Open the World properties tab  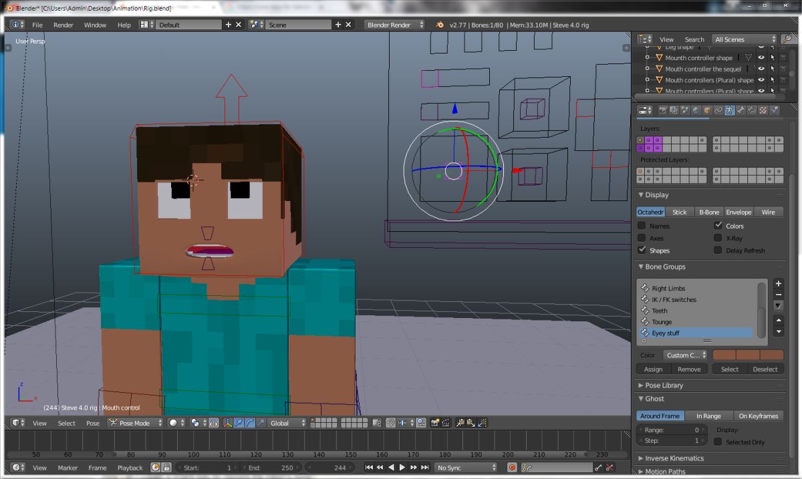696,110
